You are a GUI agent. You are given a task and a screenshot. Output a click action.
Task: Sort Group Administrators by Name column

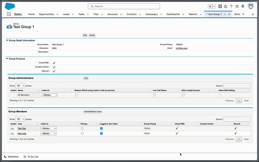coord(28,90)
